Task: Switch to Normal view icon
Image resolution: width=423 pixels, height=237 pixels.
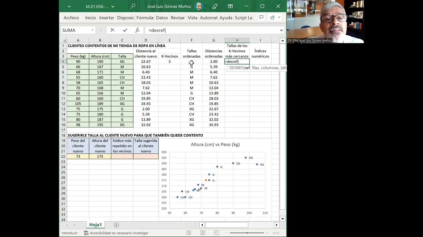Action: coord(189,233)
